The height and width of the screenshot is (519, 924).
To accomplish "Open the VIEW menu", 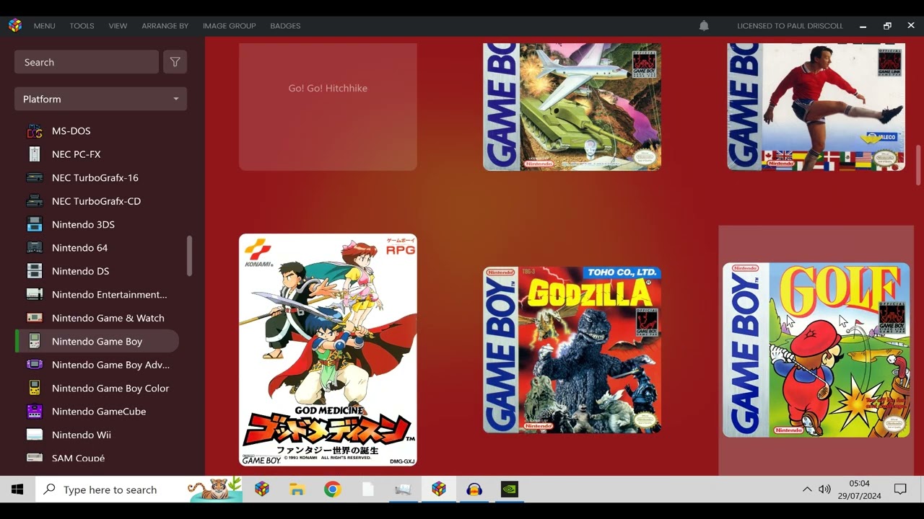I will point(118,26).
